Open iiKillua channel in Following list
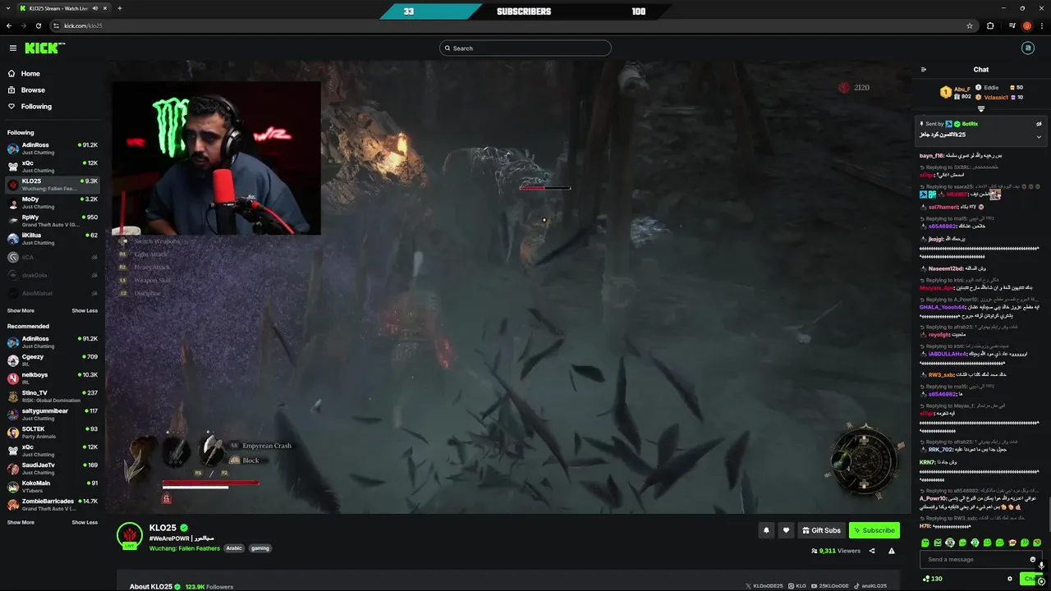1051x591 pixels. (53, 239)
